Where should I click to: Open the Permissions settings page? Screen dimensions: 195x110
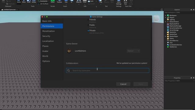coord(52,26)
